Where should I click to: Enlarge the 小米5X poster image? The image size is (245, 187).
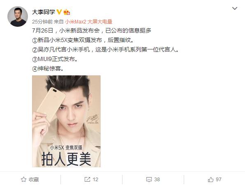tap(67, 121)
